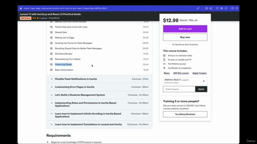Click the on-demand video icon in course includes
Screen dimensions: 257x144
(164, 56)
